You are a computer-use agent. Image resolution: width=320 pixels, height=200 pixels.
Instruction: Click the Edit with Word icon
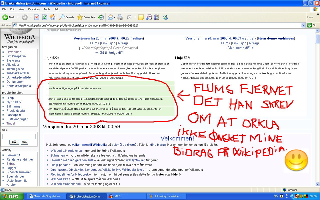coord(129,17)
